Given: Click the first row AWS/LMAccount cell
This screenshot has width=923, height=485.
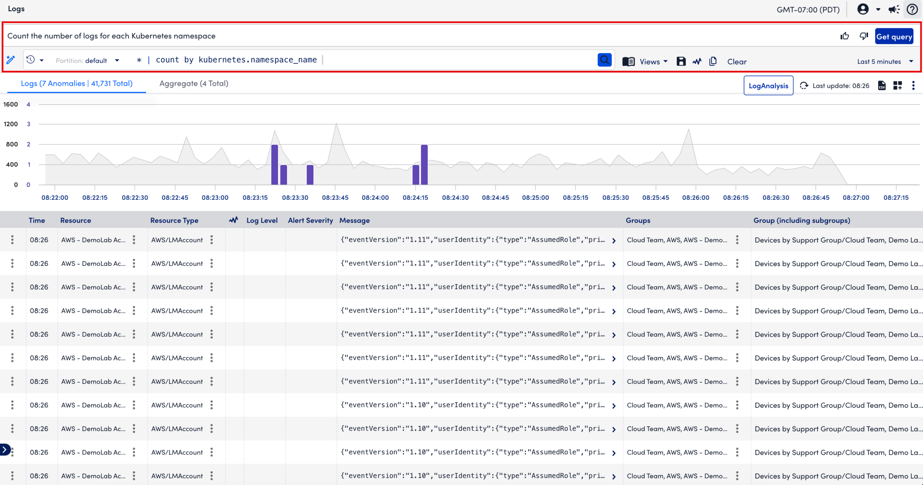Looking at the screenshot, I should click(177, 240).
